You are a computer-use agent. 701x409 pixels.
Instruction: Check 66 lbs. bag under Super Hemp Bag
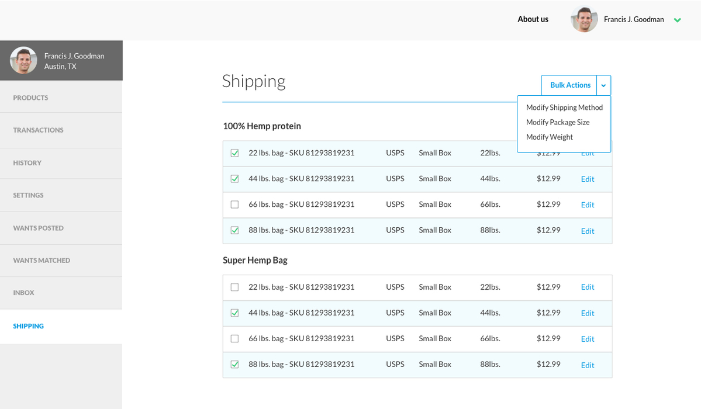[x=234, y=338]
